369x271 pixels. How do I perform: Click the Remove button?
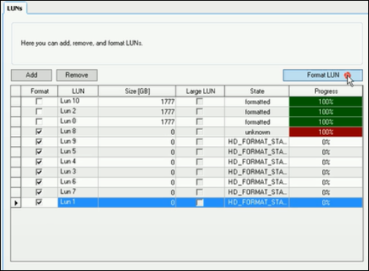pos(76,75)
